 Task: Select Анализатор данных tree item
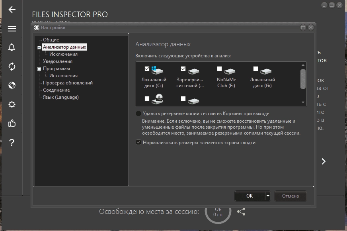tap(64, 47)
